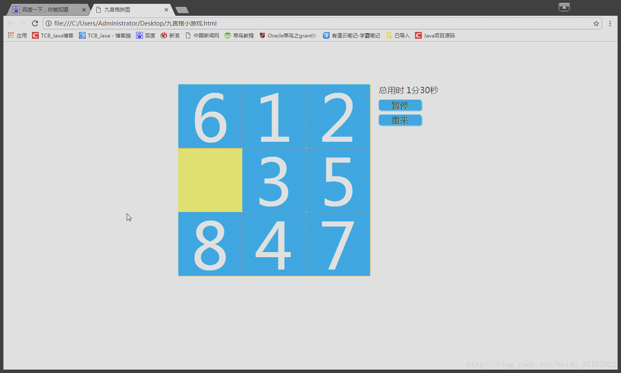
Task: Click the browser back arrow
Action: pyautogui.click(x=11, y=23)
